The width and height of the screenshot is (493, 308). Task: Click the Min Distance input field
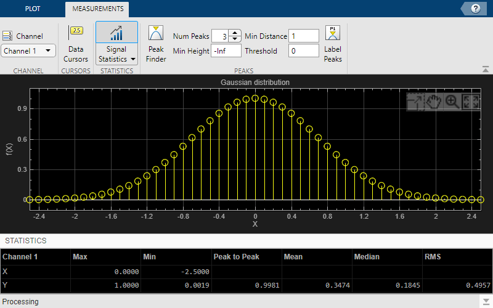pyautogui.click(x=303, y=36)
